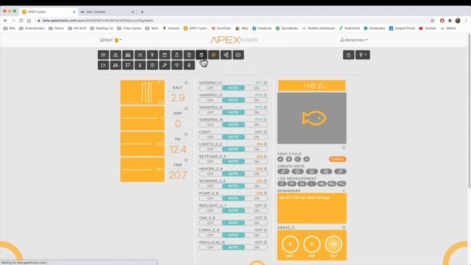The image size is (471, 265).
Task: Click the tasks clipboard toolbar icon
Action: click(201, 55)
